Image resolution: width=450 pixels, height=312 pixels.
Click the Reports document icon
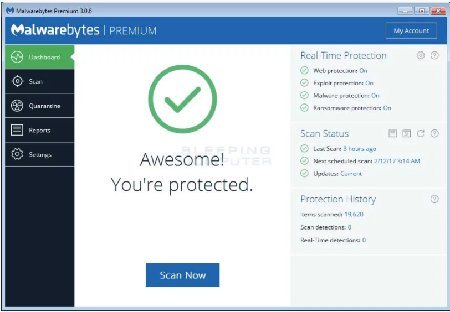17,130
